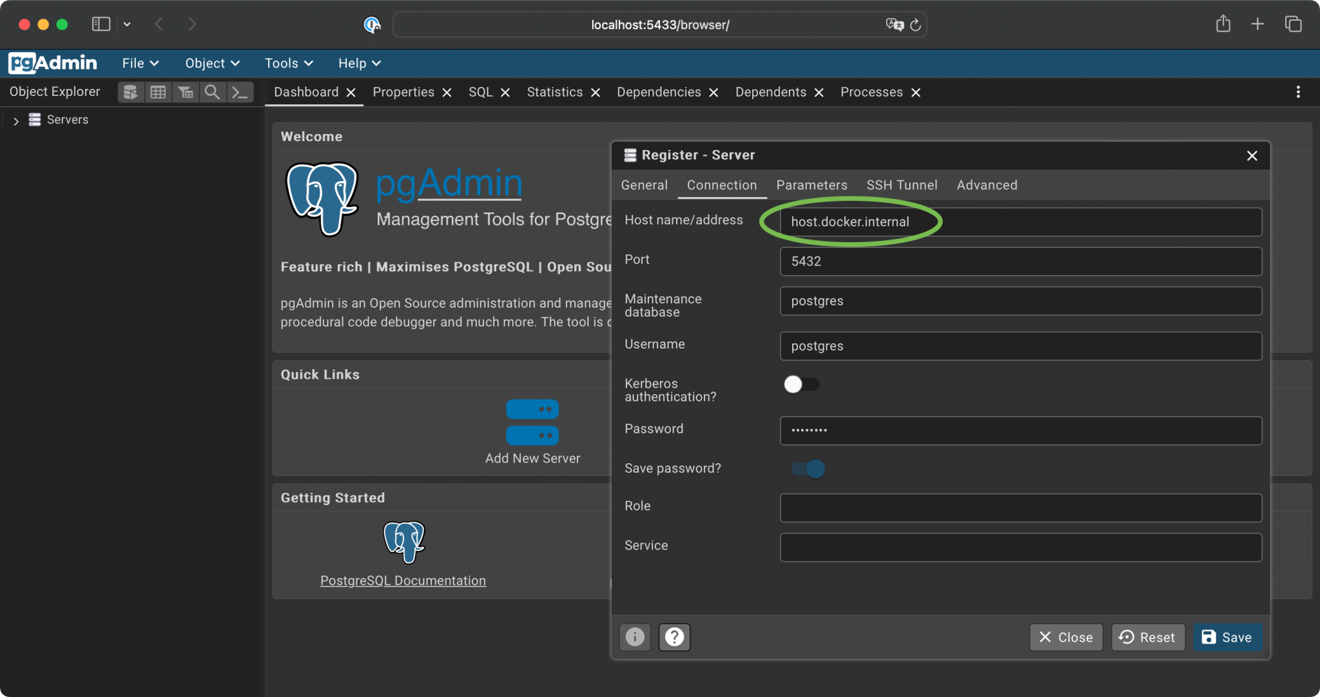Click the translate icon in address bar
This screenshot has width=1320, height=697.
click(x=895, y=24)
